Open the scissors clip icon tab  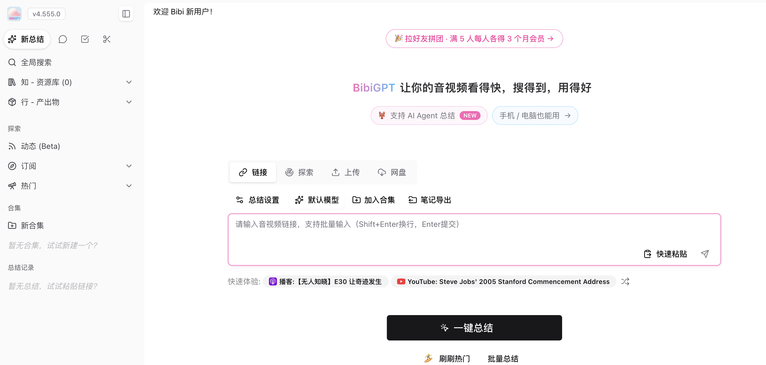coord(107,39)
